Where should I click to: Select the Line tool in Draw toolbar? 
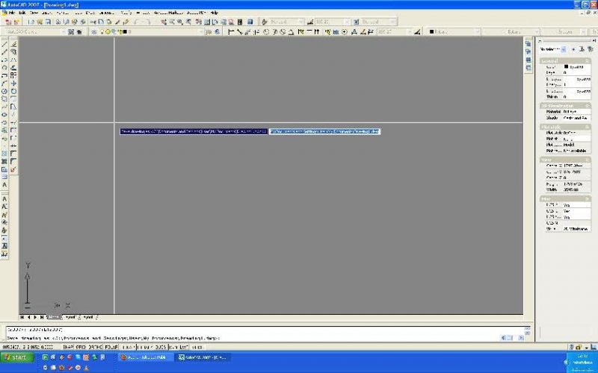coord(4,44)
